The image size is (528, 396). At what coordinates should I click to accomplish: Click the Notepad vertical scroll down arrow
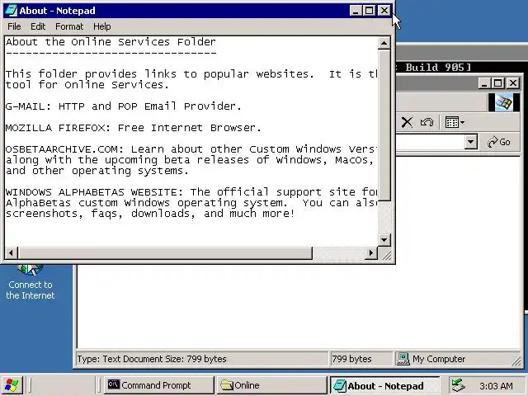(x=384, y=240)
